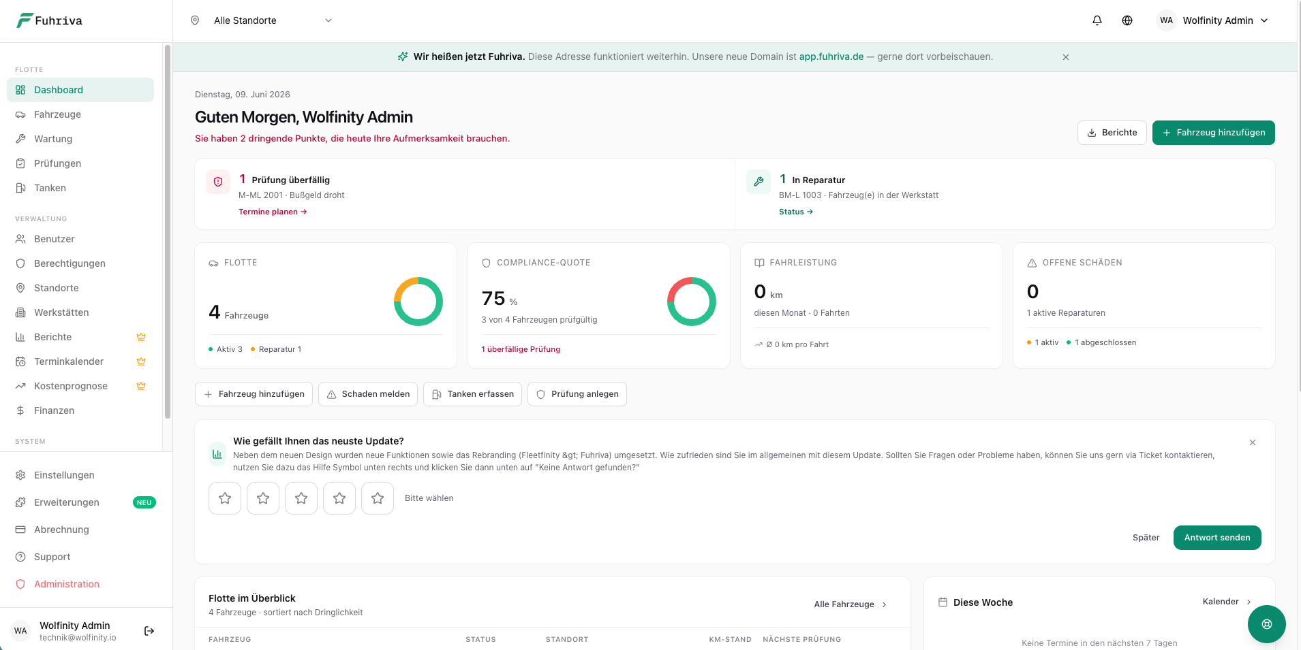Postpone feedback with Später
The height and width of the screenshot is (650, 1301).
pos(1146,538)
